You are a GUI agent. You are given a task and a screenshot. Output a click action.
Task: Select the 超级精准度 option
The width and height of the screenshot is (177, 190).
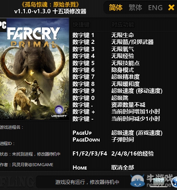125,77
